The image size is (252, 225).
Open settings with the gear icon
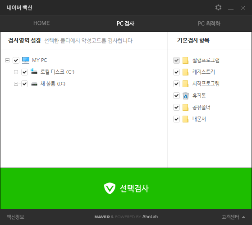pos(218,7)
